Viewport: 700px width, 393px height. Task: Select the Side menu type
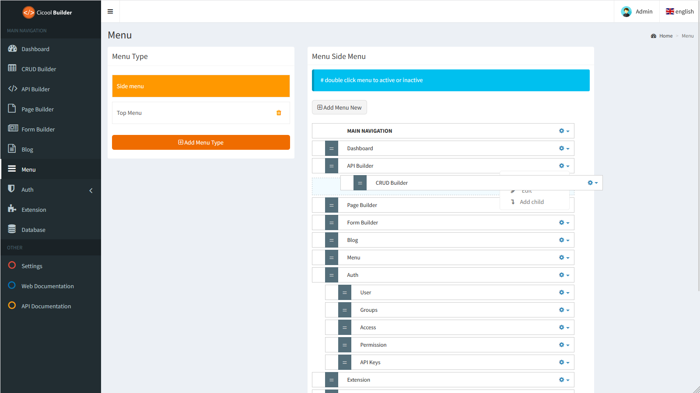[x=201, y=86]
